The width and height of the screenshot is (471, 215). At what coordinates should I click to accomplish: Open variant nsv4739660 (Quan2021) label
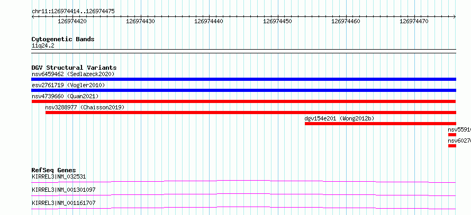click(65, 96)
